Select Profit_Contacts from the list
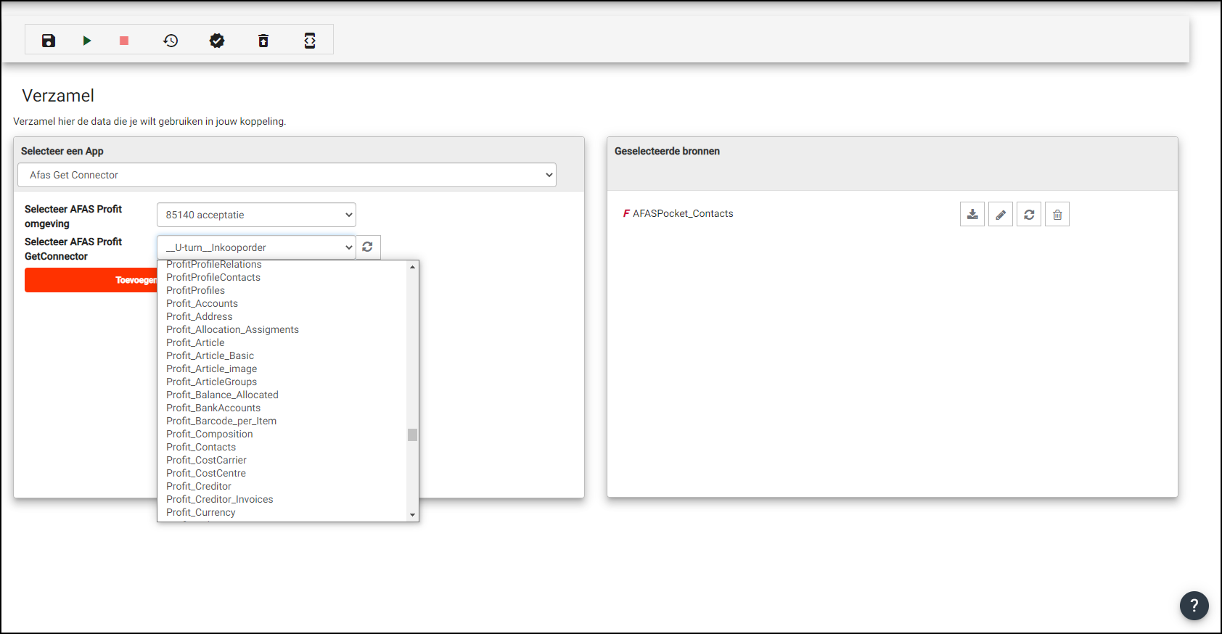The image size is (1222, 634). click(201, 447)
